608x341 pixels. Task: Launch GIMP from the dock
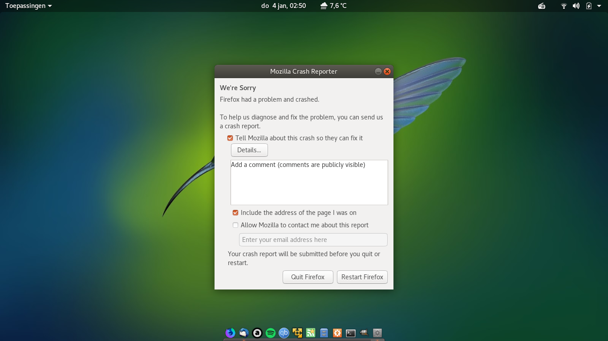364,333
